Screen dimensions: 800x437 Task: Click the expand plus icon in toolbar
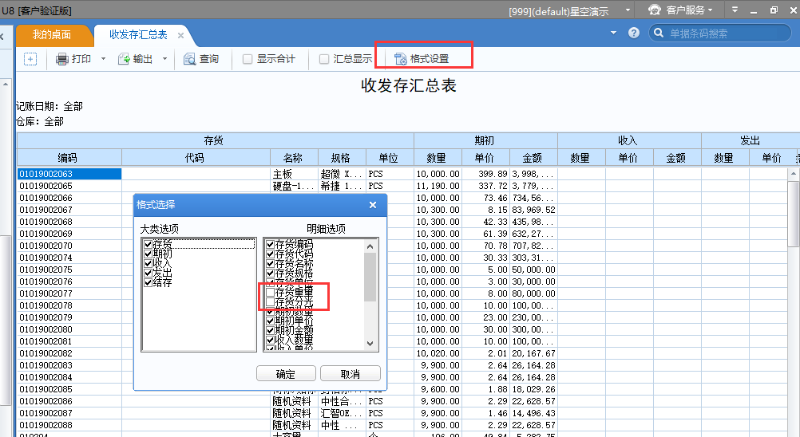pos(30,59)
